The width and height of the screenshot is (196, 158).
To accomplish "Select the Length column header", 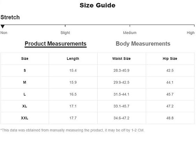I will [73, 59].
